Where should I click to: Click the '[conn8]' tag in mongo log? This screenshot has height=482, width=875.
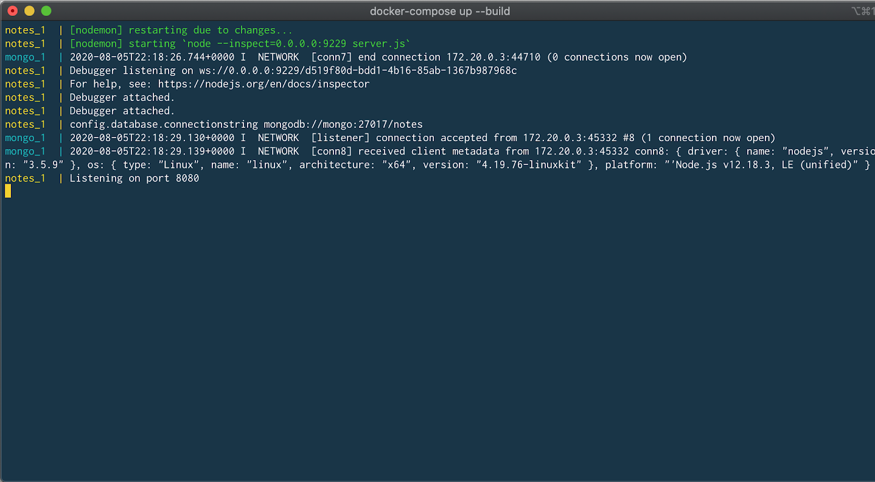334,151
